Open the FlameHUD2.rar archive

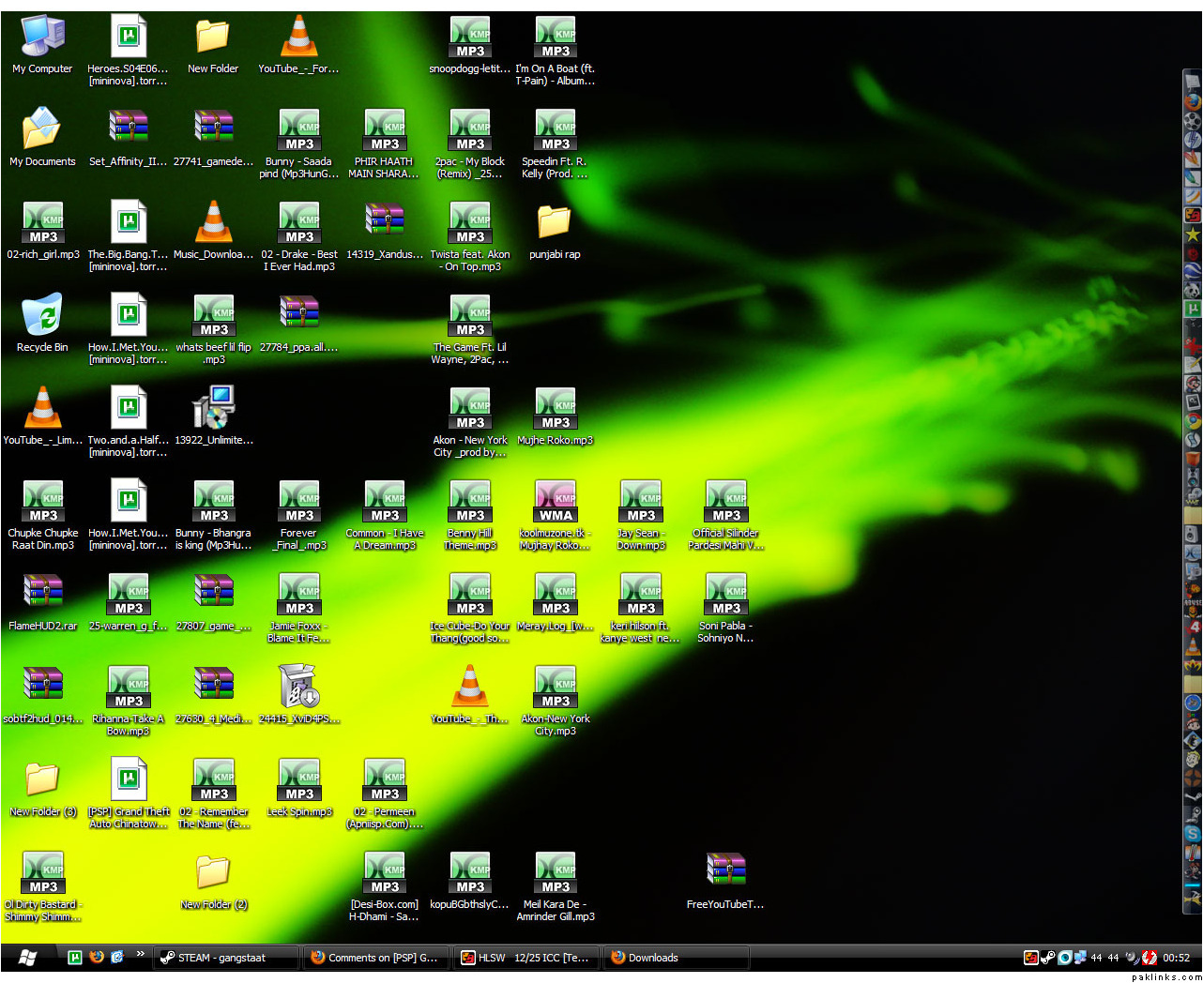(x=42, y=594)
